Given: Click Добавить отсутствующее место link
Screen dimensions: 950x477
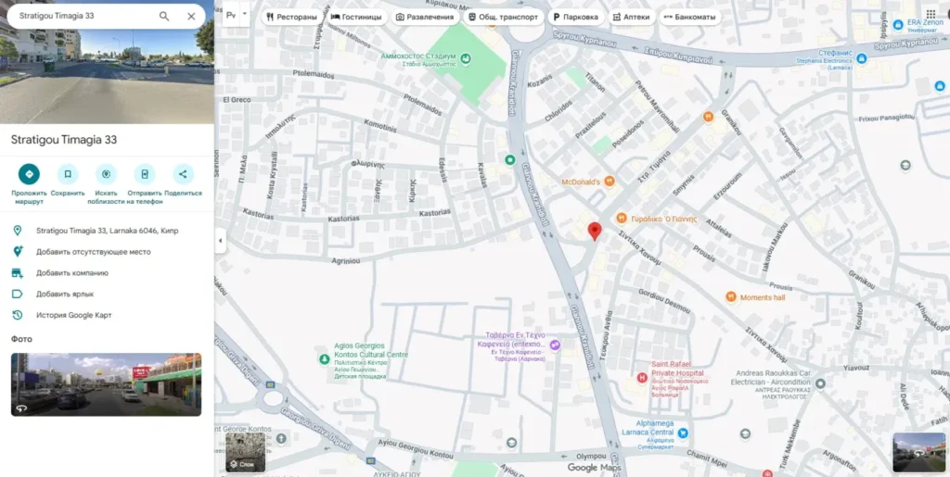Looking at the screenshot, I should pyautogui.click(x=93, y=252).
